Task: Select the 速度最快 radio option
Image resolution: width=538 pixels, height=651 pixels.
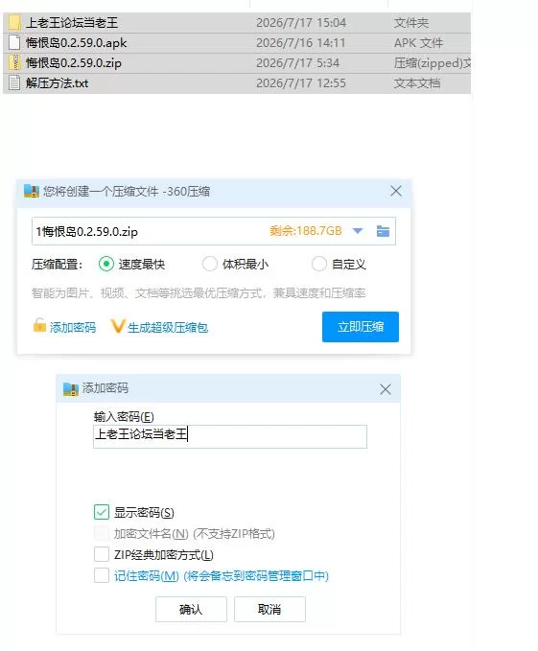Action: point(106,264)
